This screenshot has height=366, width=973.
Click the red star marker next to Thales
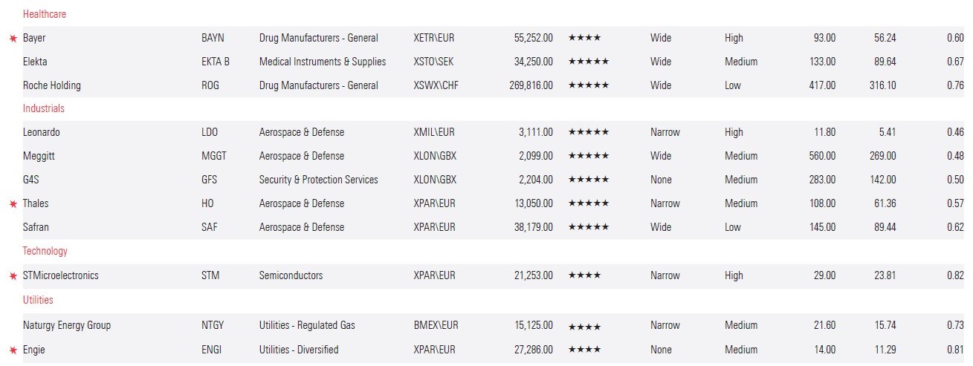[13, 204]
